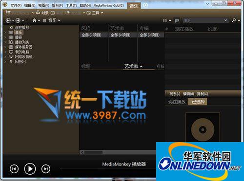Open the search options dropdown arrow
This screenshot has height=181, width=244.
(239, 20)
